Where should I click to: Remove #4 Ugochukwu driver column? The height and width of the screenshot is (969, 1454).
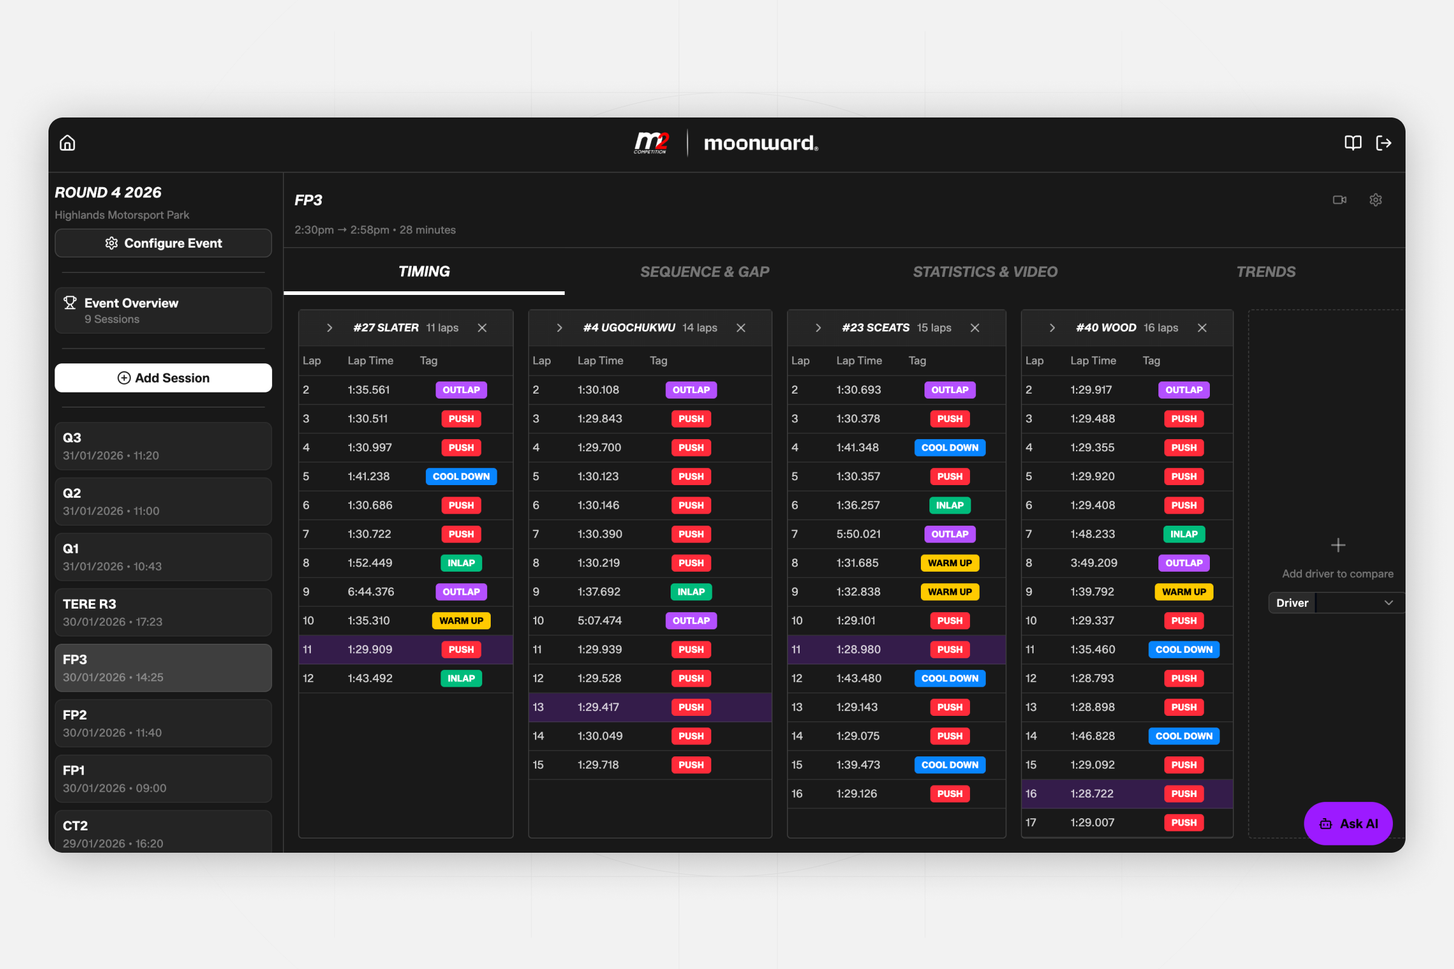tap(740, 328)
